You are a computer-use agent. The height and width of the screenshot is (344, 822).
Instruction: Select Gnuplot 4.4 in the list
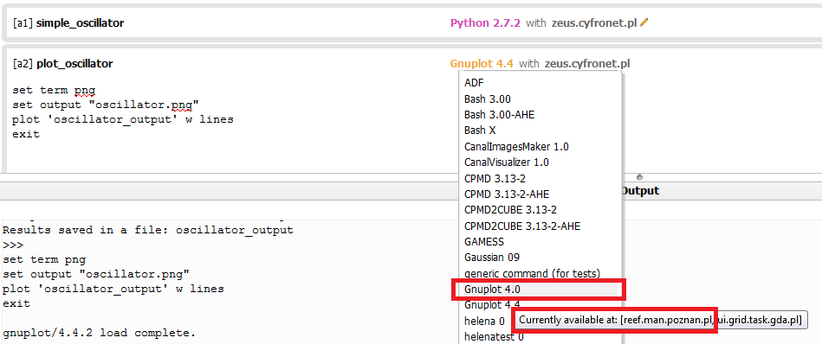click(x=540, y=305)
